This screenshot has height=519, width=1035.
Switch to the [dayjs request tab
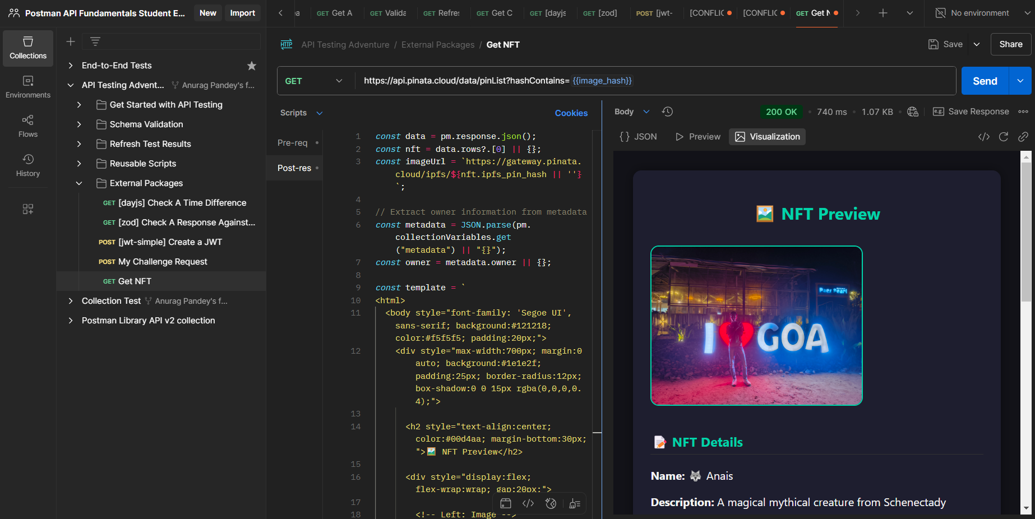pyautogui.click(x=548, y=13)
